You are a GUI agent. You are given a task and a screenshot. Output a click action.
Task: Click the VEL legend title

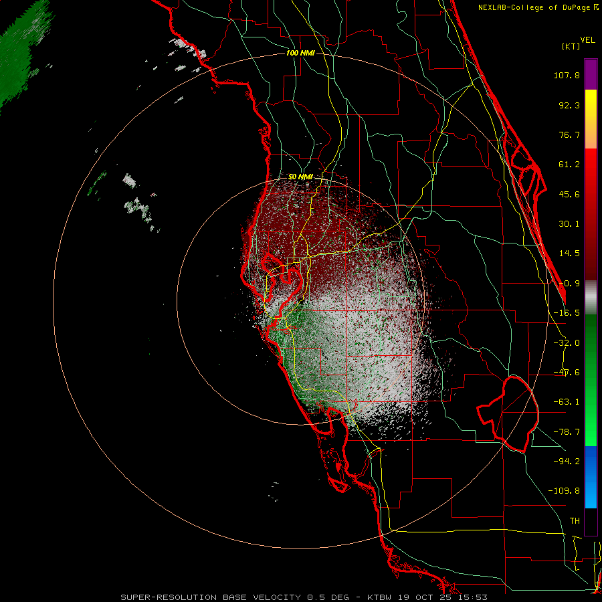pyautogui.click(x=587, y=40)
